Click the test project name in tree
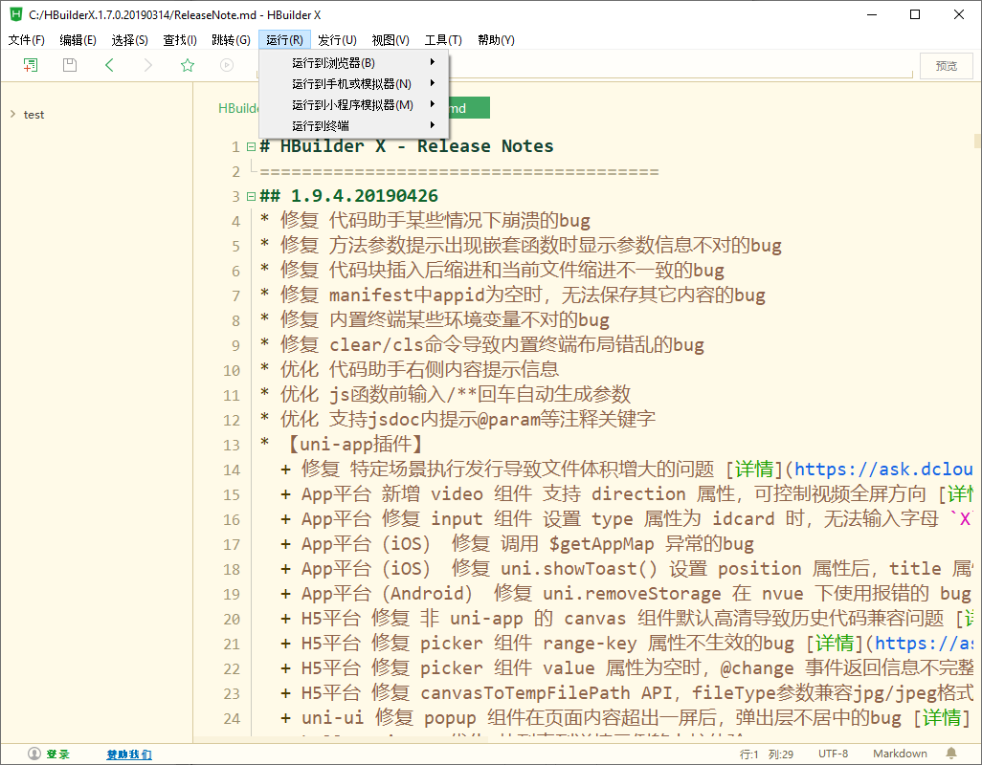 33,115
